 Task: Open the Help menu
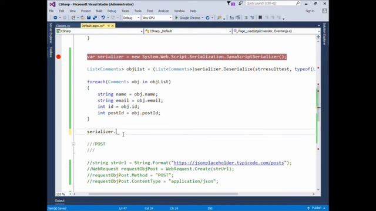193,11
